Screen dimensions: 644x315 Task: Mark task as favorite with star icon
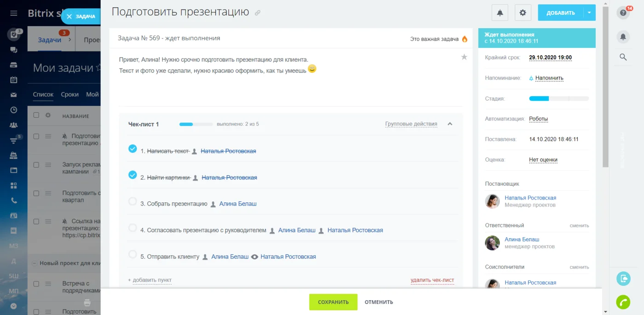(x=464, y=57)
